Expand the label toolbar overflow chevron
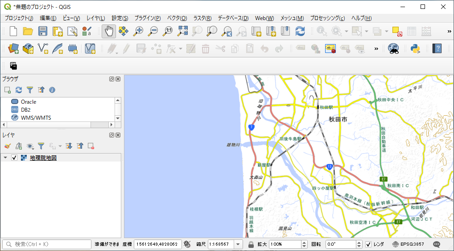The width and height of the screenshot is (454, 251). 376,49
